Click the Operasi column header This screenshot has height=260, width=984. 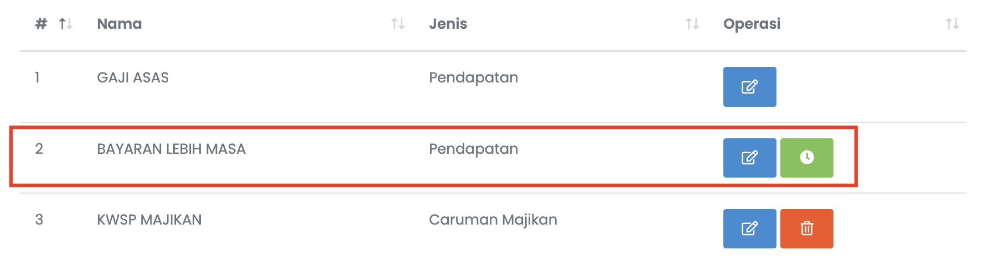[x=752, y=24]
